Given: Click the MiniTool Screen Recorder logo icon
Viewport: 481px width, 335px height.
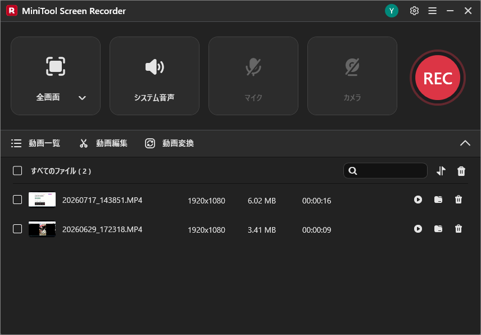Looking at the screenshot, I should click(12, 11).
